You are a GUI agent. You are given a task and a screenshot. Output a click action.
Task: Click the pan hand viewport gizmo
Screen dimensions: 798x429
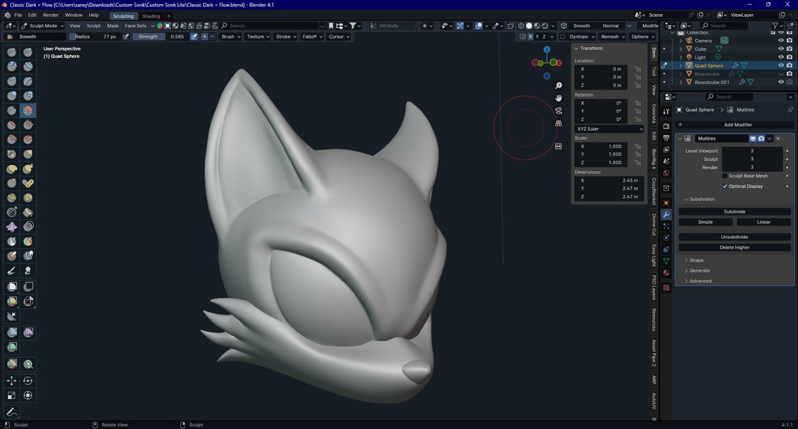point(559,98)
